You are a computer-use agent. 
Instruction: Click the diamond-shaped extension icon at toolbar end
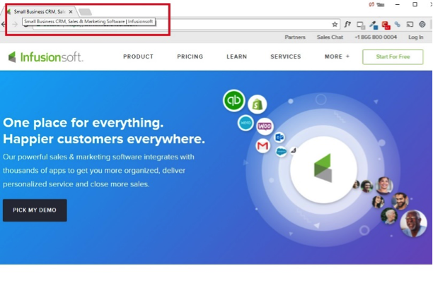[422, 24]
